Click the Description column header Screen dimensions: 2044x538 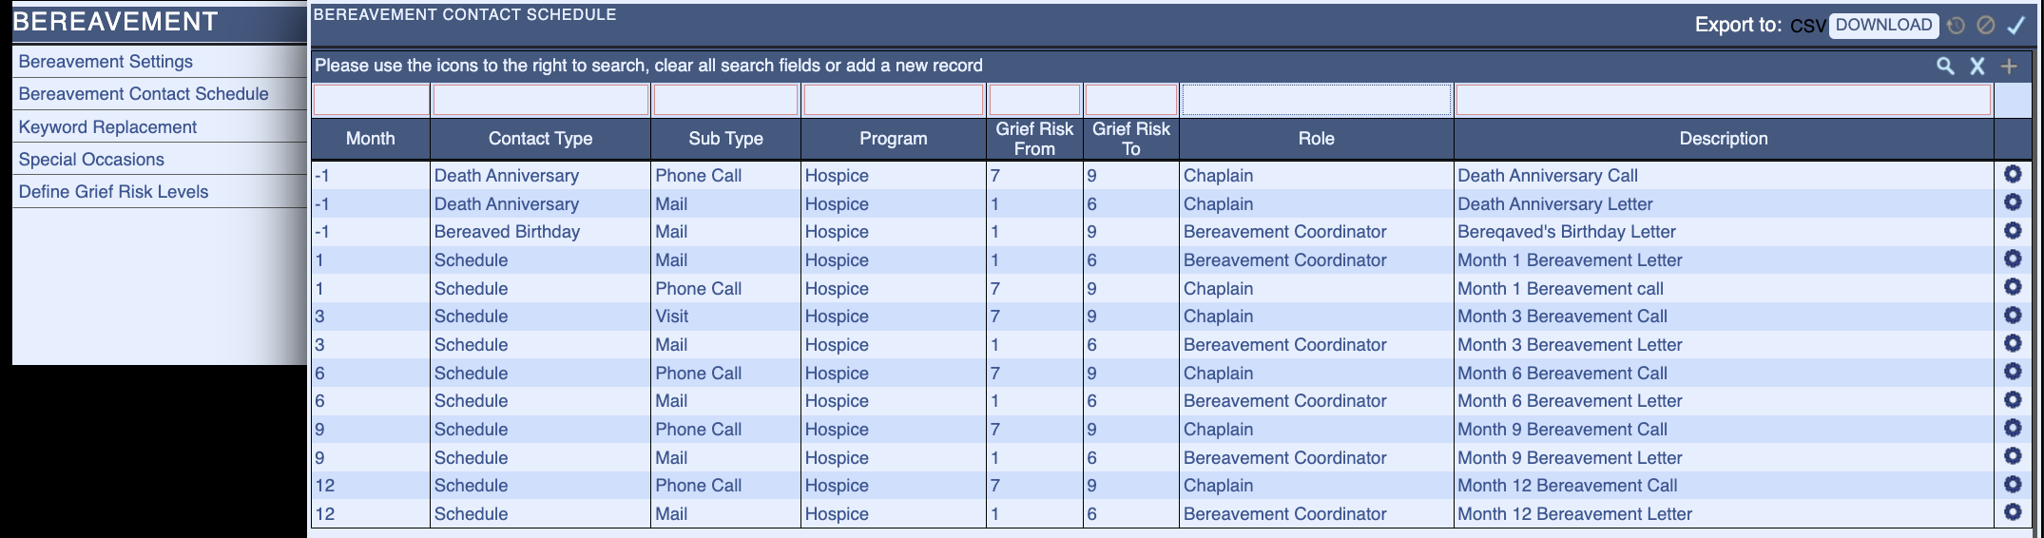[1723, 139]
